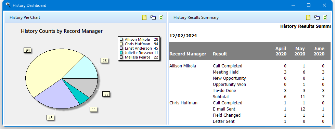Click Melissa Pearce's gray legend swatch
This screenshot has width=335, height=129.
[x=121, y=57]
